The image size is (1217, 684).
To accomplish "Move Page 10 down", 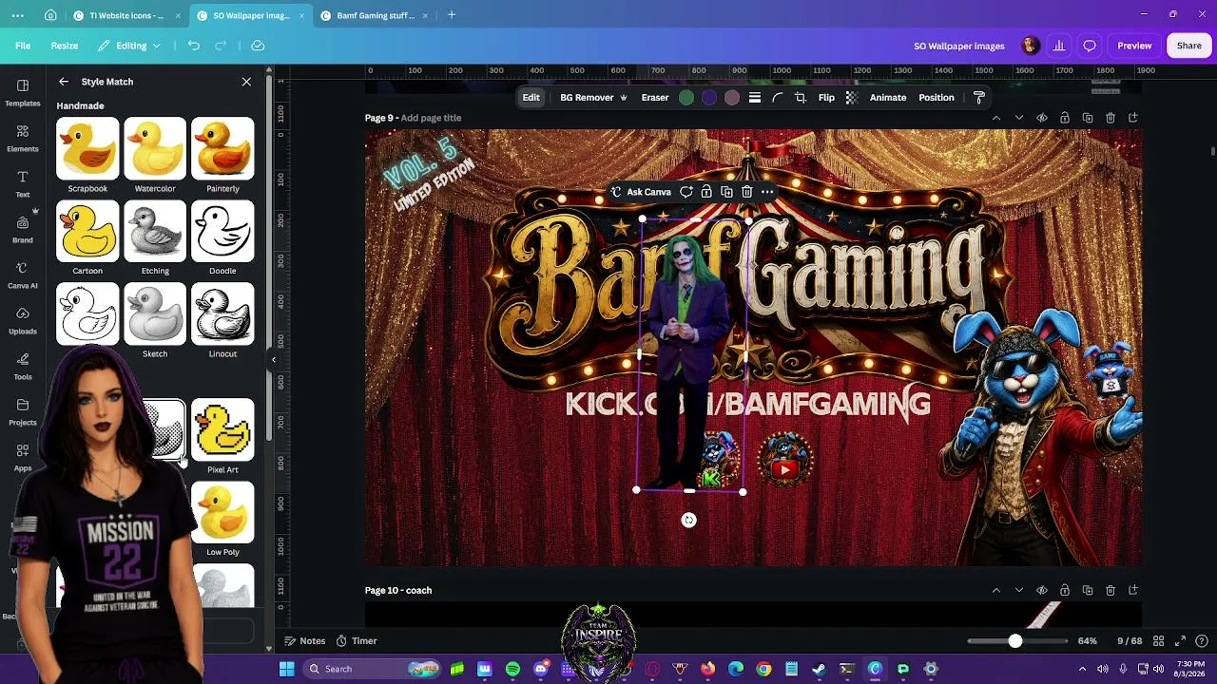I will 1018,591.
